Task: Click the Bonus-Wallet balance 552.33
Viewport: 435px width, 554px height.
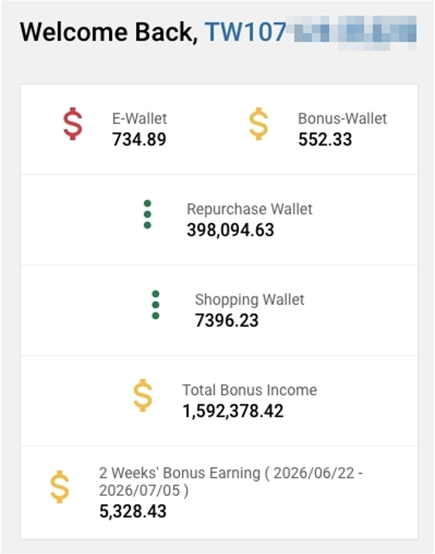Action: 325,139
